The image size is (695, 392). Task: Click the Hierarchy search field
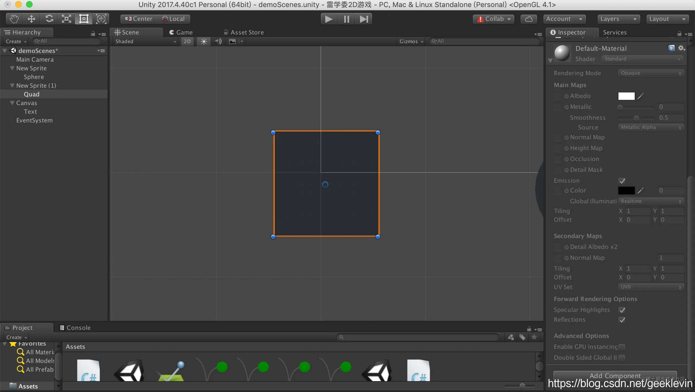coord(67,41)
